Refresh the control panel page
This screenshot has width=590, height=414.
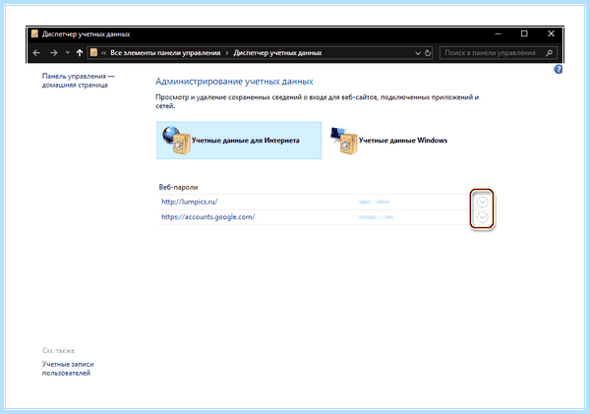[428, 53]
